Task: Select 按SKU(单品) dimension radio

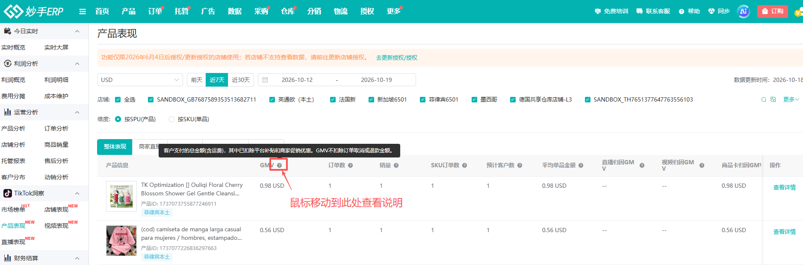Action: tap(171, 119)
